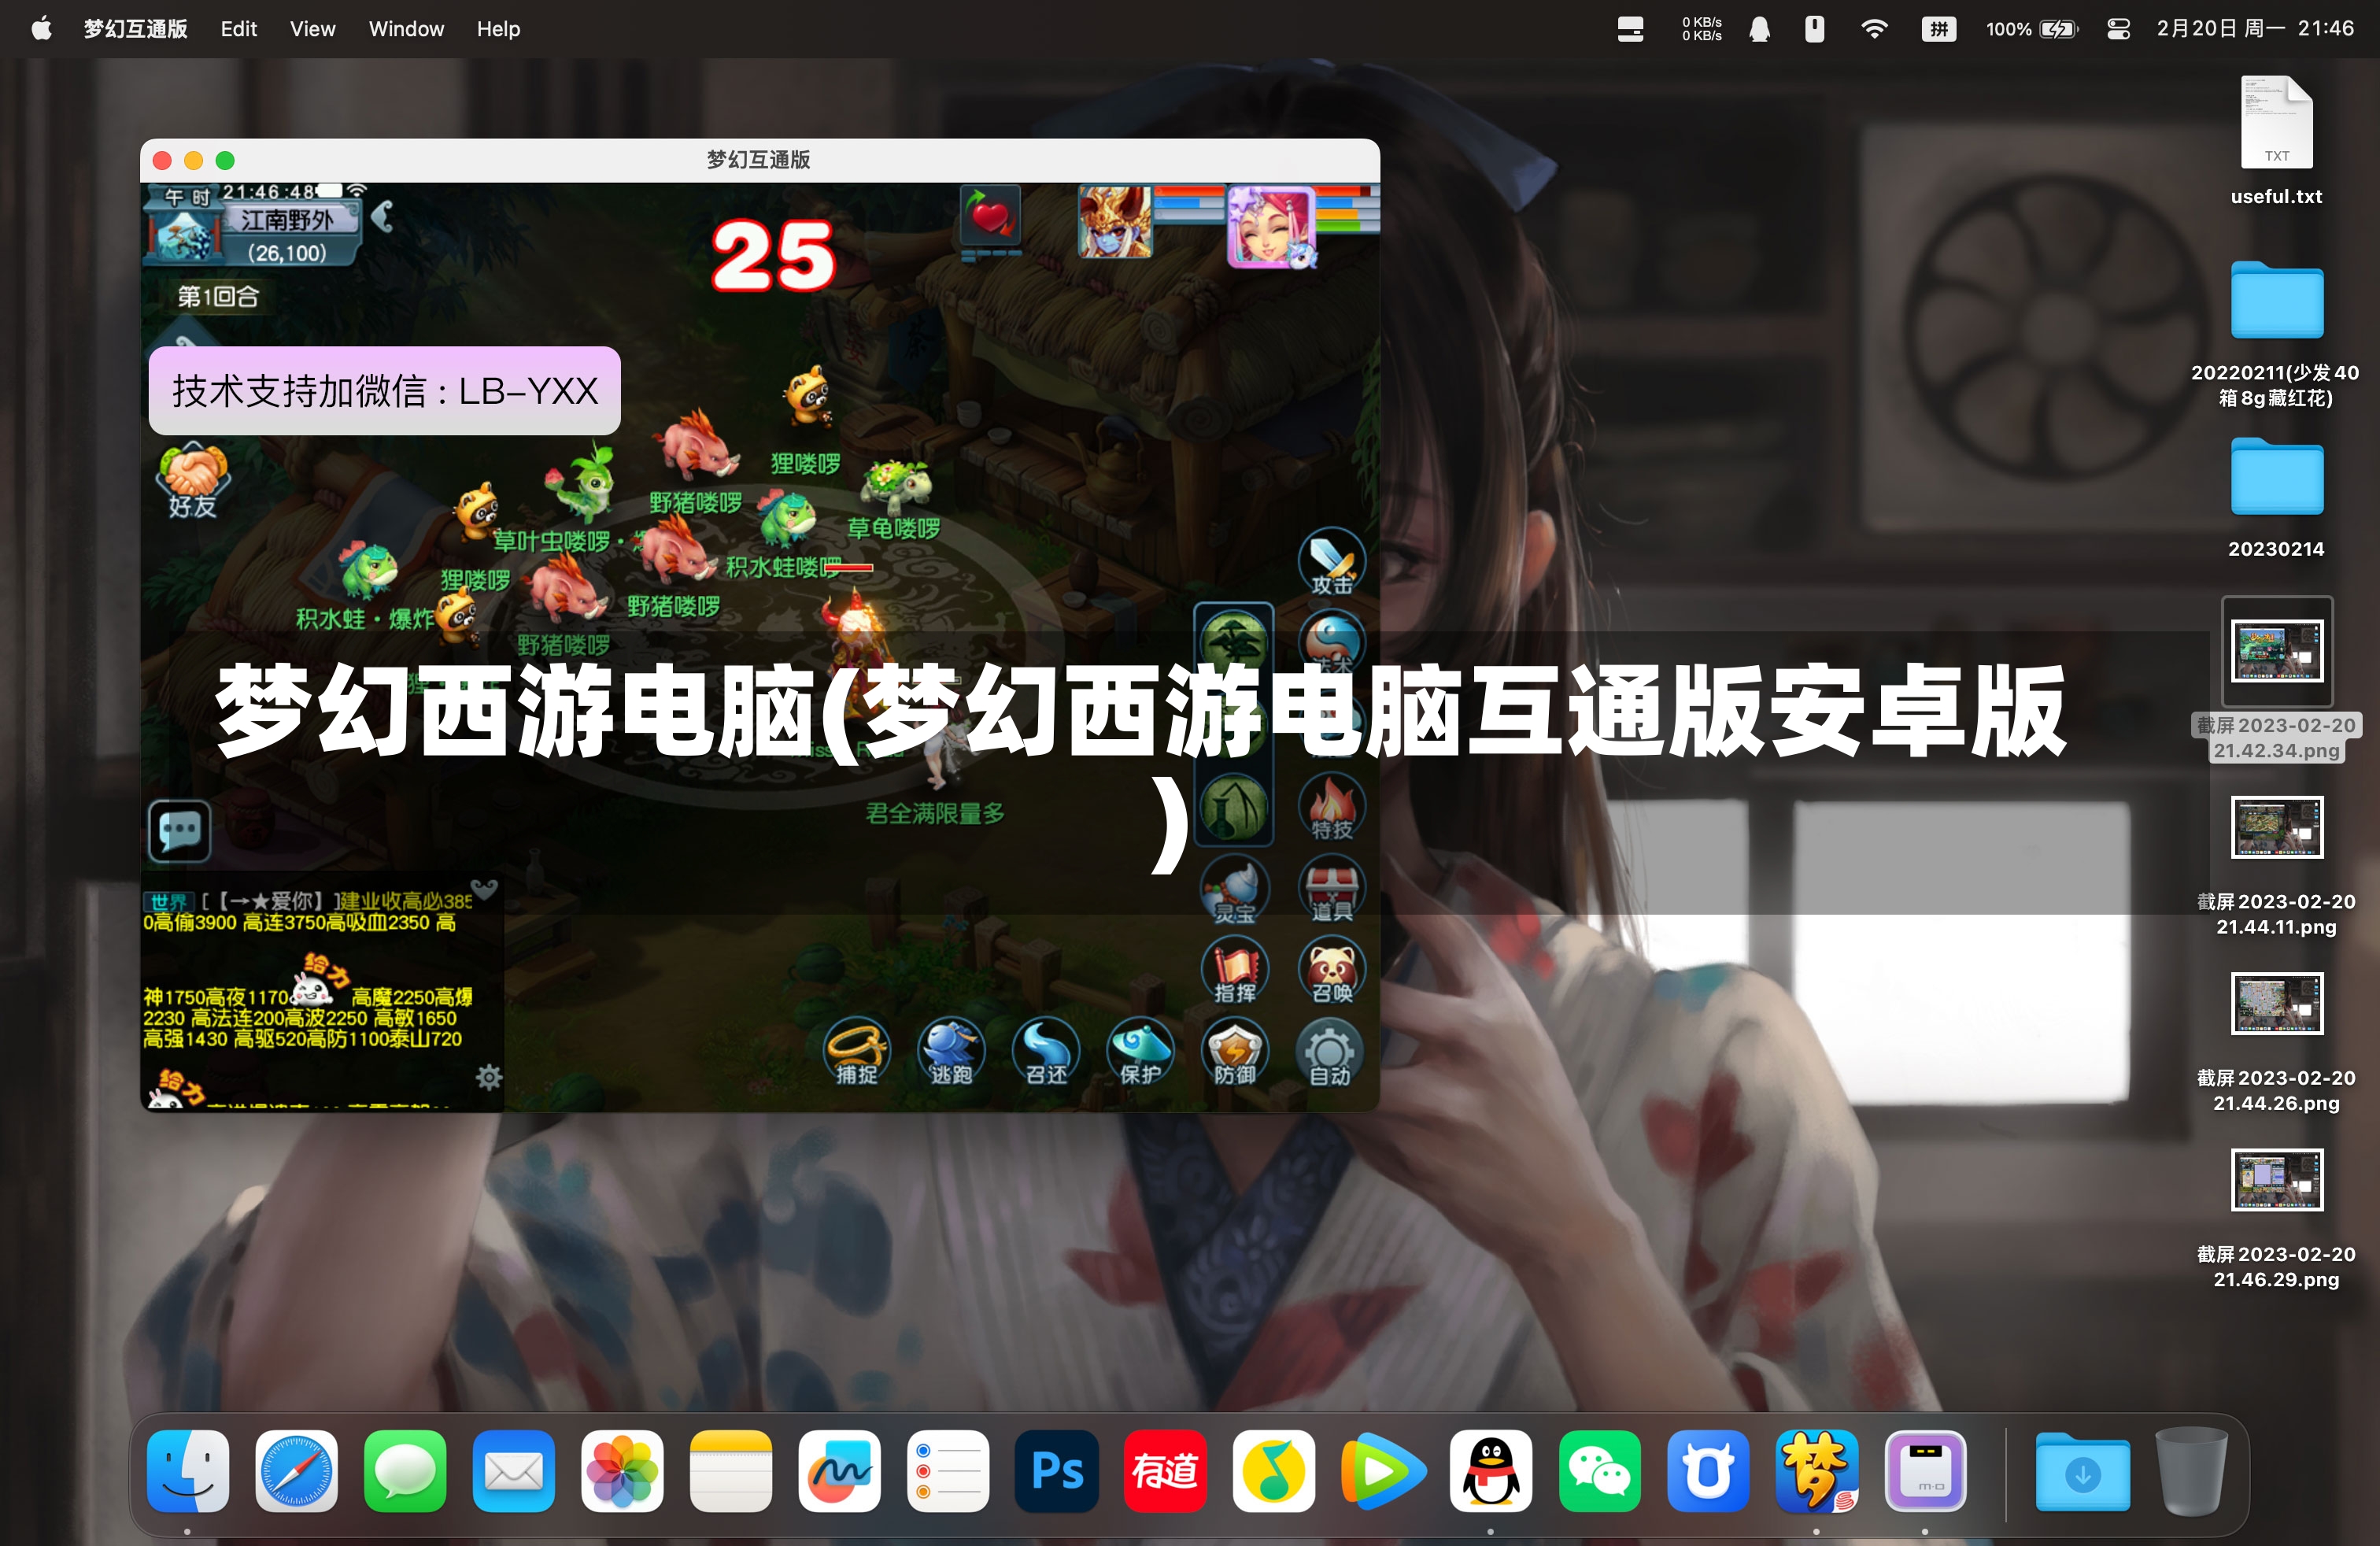This screenshot has height=1546, width=2380.
Task: Open the 梦幻 game icon in Dock
Action: tap(1817, 1471)
